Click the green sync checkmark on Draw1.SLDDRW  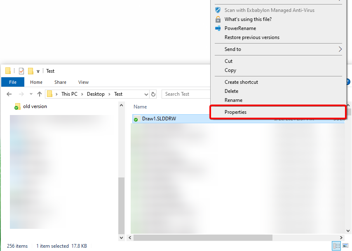click(x=136, y=120)
